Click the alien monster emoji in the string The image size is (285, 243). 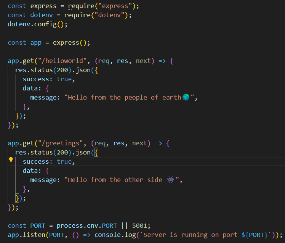click(x=171, y=180)
